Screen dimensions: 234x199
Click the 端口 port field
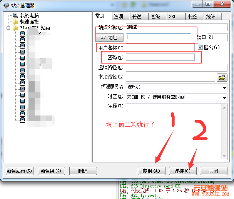pos(218,37)
